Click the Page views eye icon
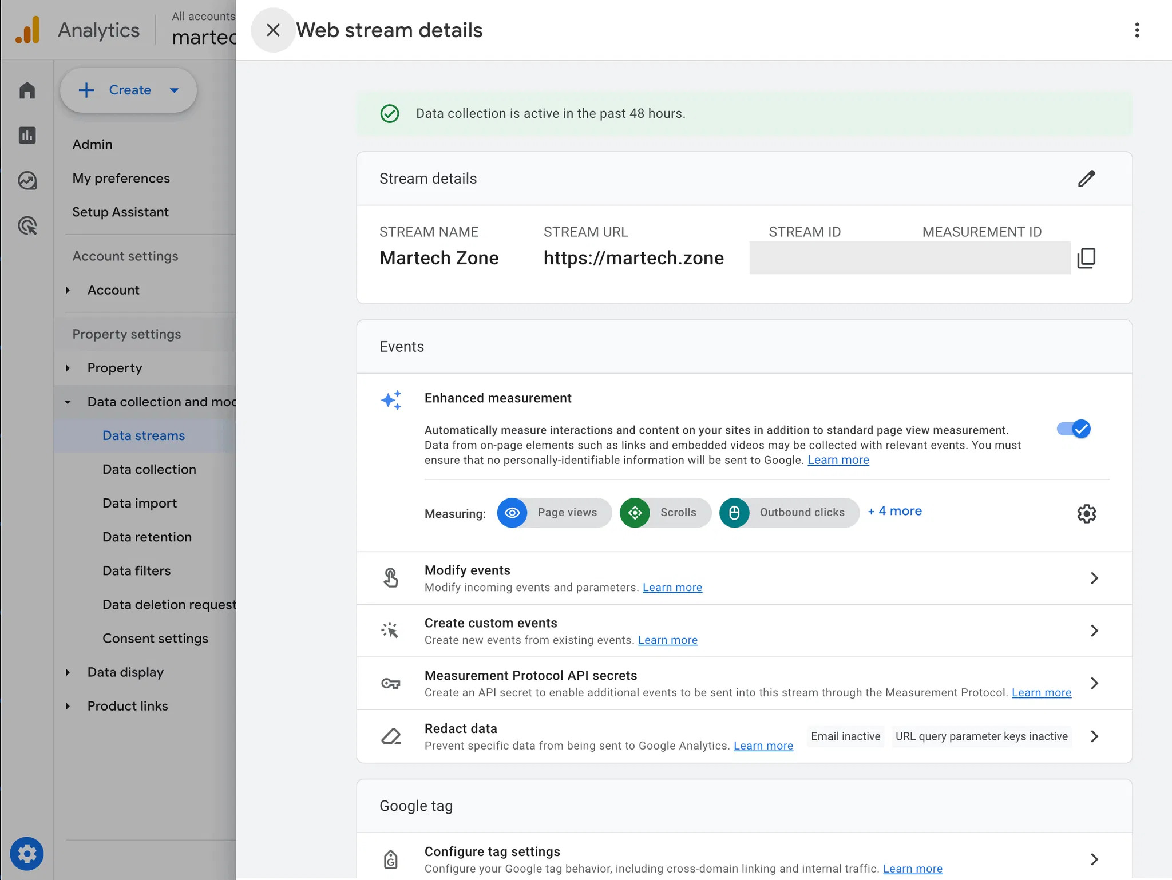Screen dimensions: 1172x880 [512, 513]
